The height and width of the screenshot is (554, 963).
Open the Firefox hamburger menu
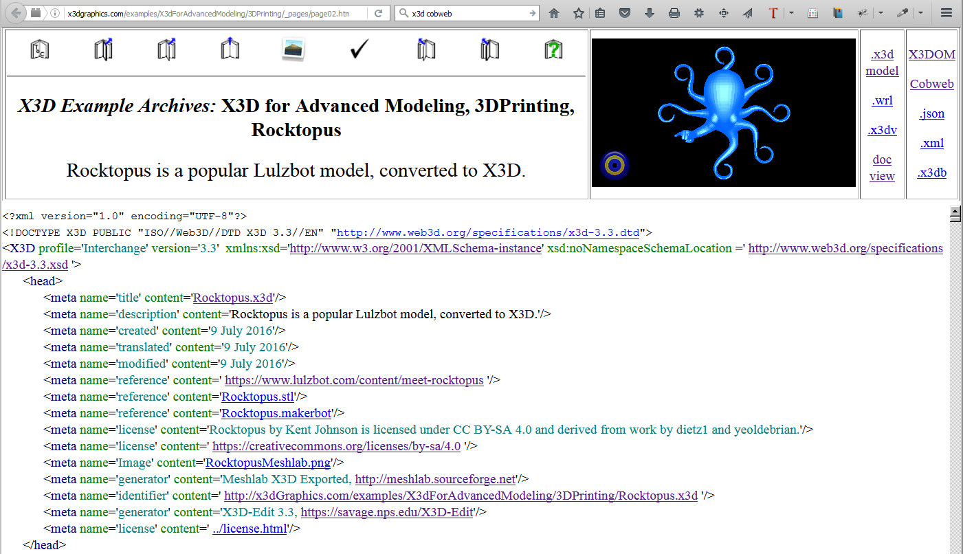click(947, 13)
